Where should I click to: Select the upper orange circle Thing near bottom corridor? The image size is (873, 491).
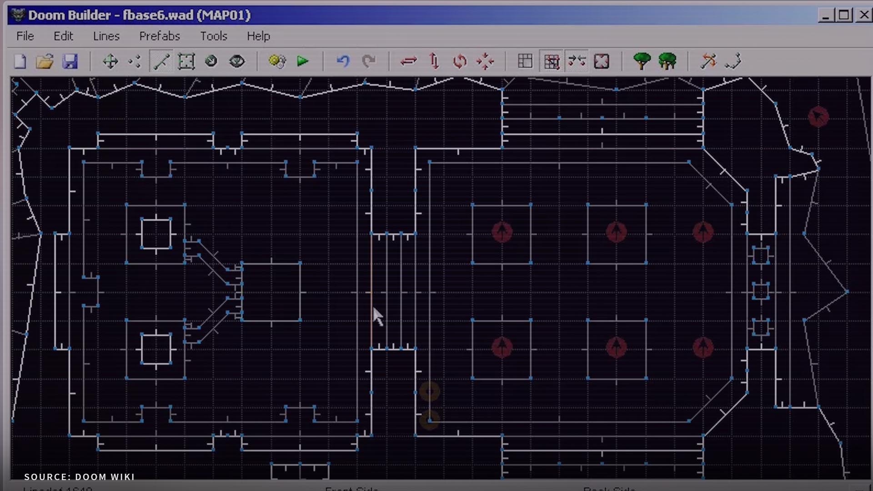point(429,391)
